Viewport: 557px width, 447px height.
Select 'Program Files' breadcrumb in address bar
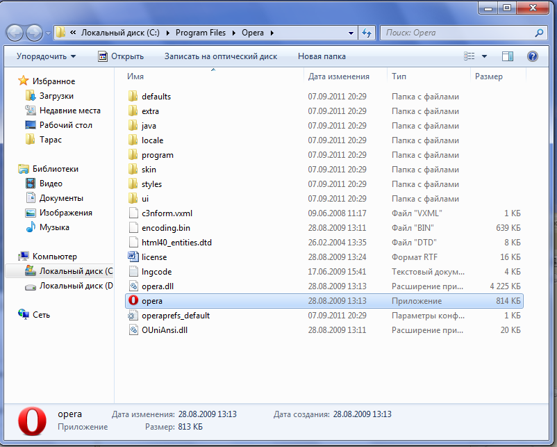point(200,33)
